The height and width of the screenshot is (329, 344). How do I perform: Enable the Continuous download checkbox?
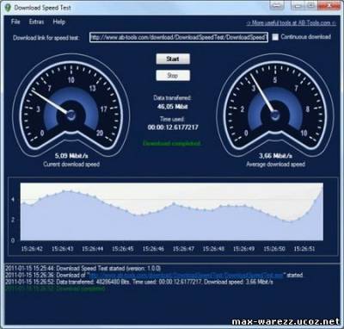pos(275,37)
